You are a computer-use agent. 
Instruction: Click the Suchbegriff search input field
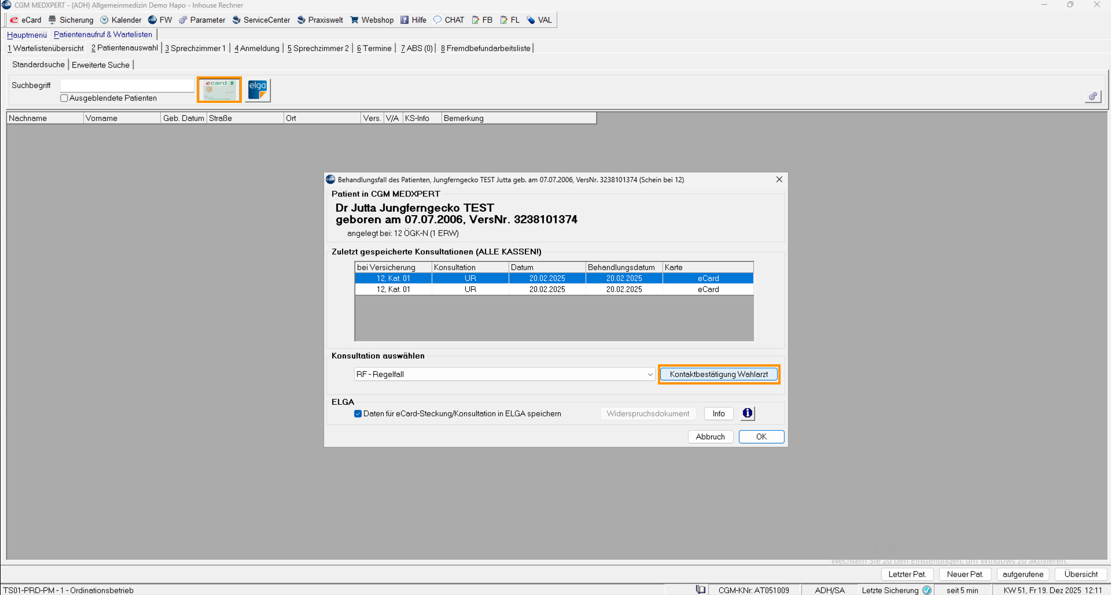point(127,86)
